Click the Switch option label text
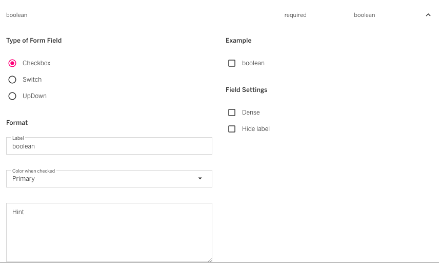The height and width of the screenshot is (263, 439). coord(32,80)
